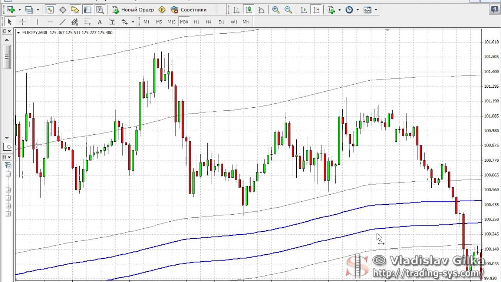Switch to M1 timeframe

click(146, 22)
